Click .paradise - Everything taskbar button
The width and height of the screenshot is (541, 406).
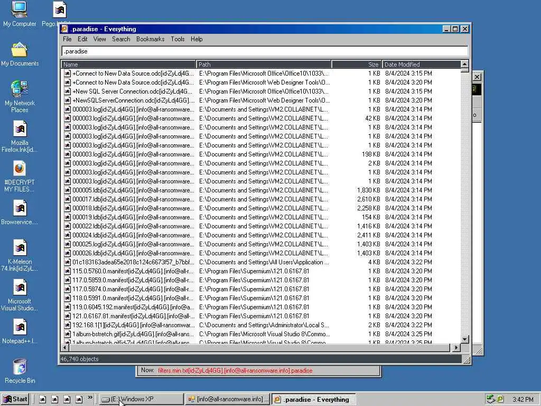(x=314, y=399)
